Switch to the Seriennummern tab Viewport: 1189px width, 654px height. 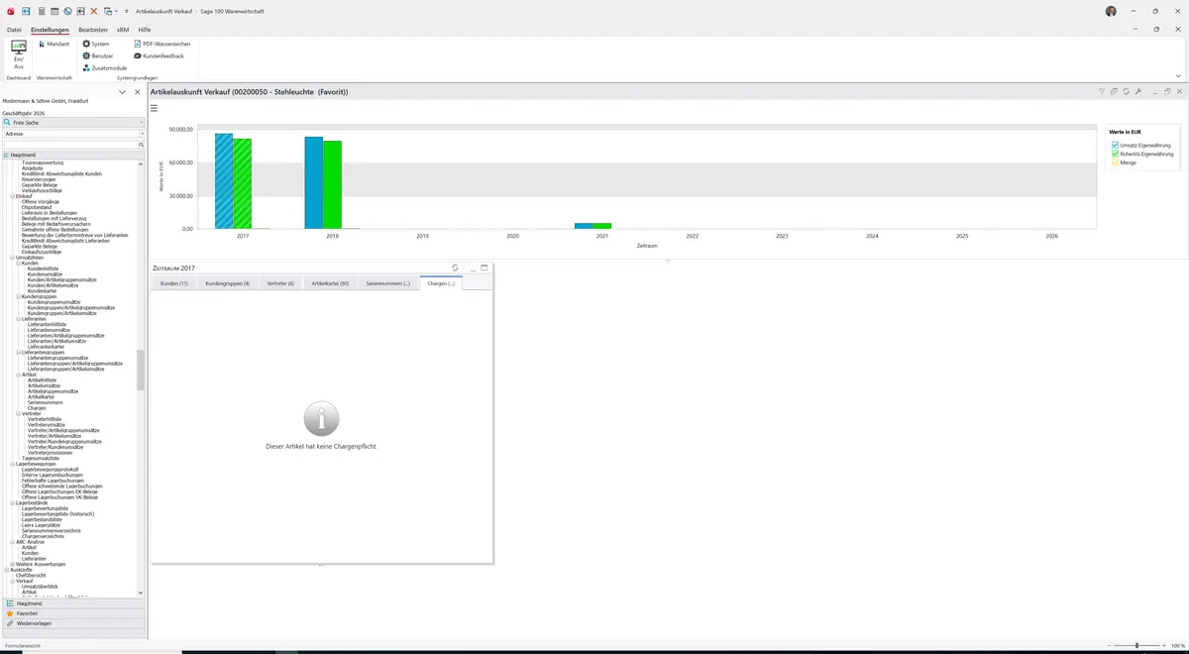coord(387,283)
